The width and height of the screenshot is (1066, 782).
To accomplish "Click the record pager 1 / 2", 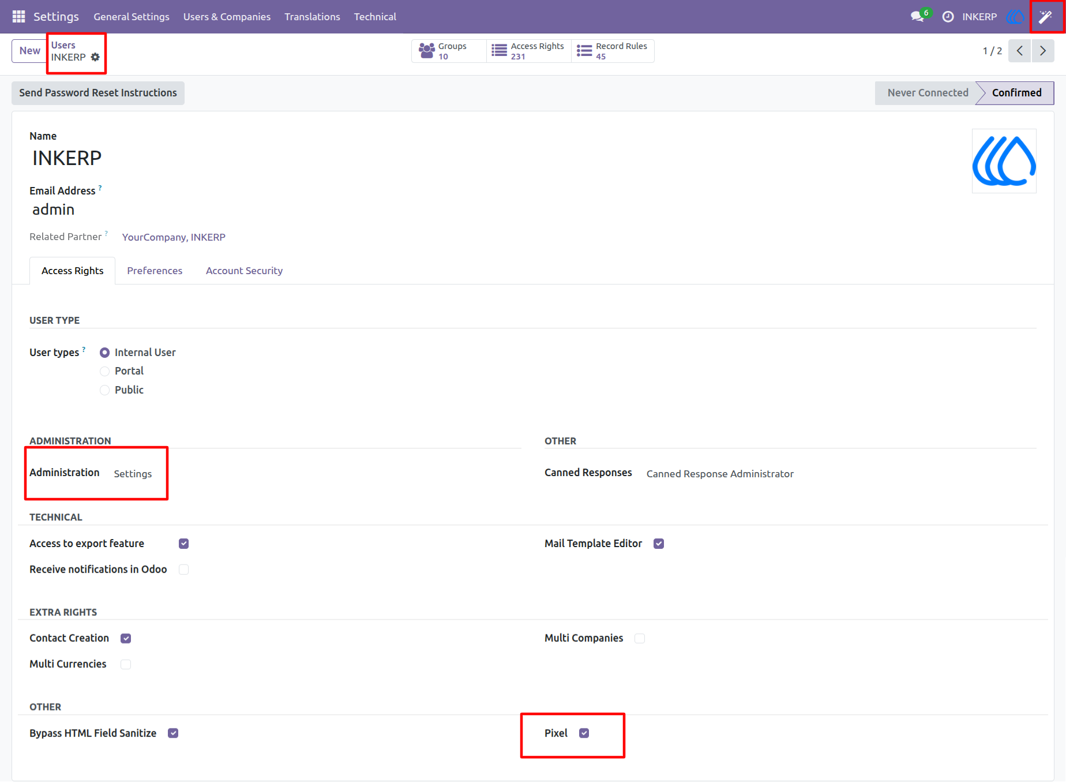I will 992,51.
